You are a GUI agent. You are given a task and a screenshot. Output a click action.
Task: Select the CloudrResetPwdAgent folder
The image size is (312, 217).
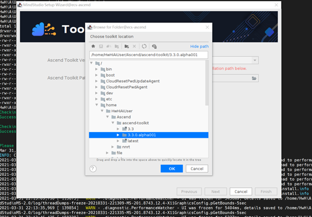coord(124,87)
